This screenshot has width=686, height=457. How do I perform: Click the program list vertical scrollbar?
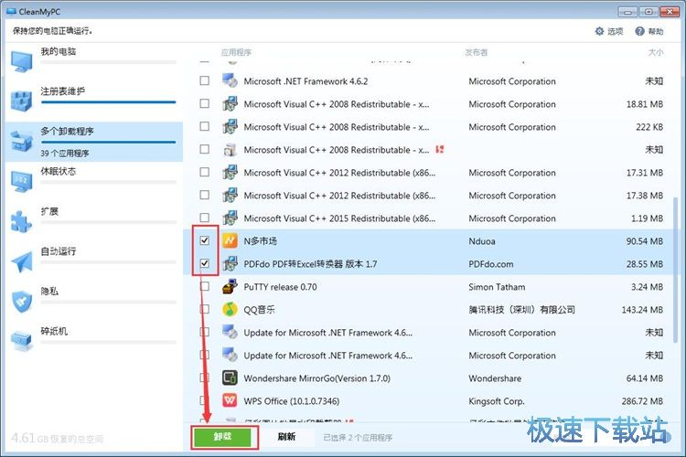click(676, 270)
